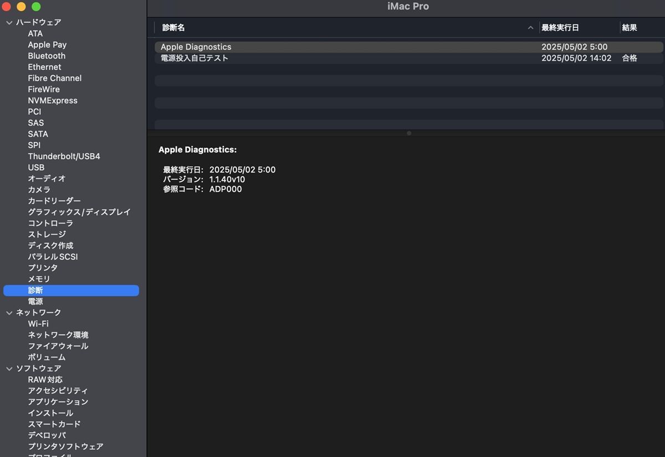
Task: Select the 電源投入自己テスト row
Action: (x=409, y=58)
